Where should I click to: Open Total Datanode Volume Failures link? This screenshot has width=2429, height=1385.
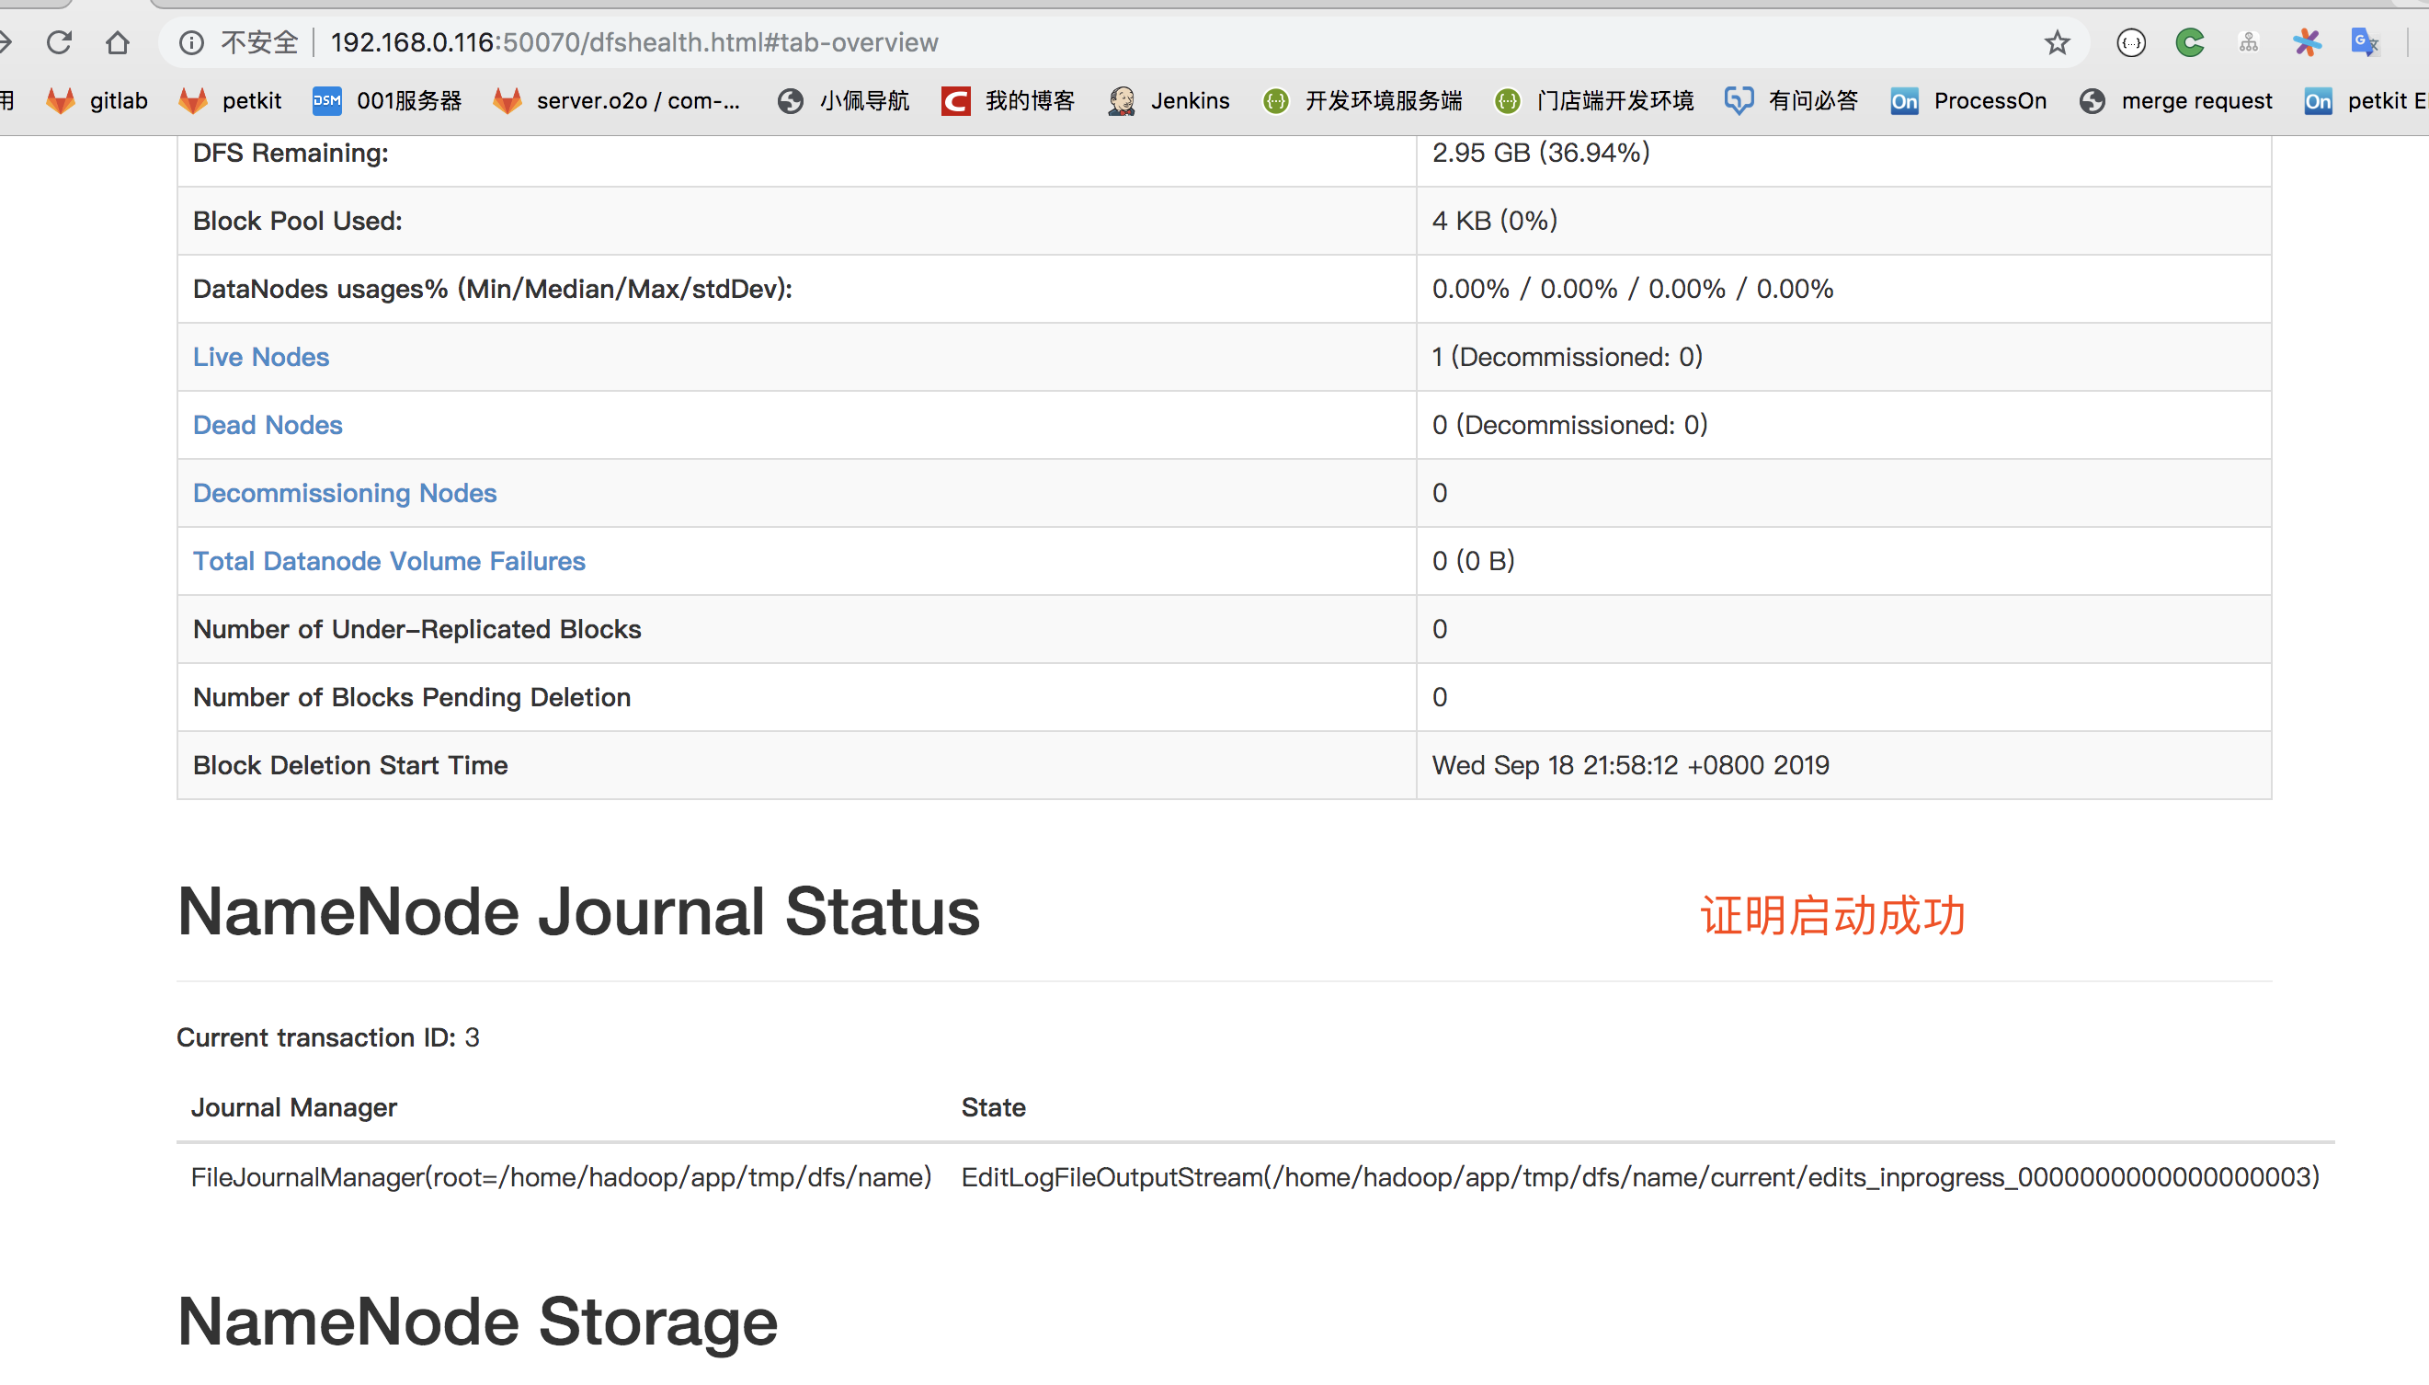click(389, 561)
